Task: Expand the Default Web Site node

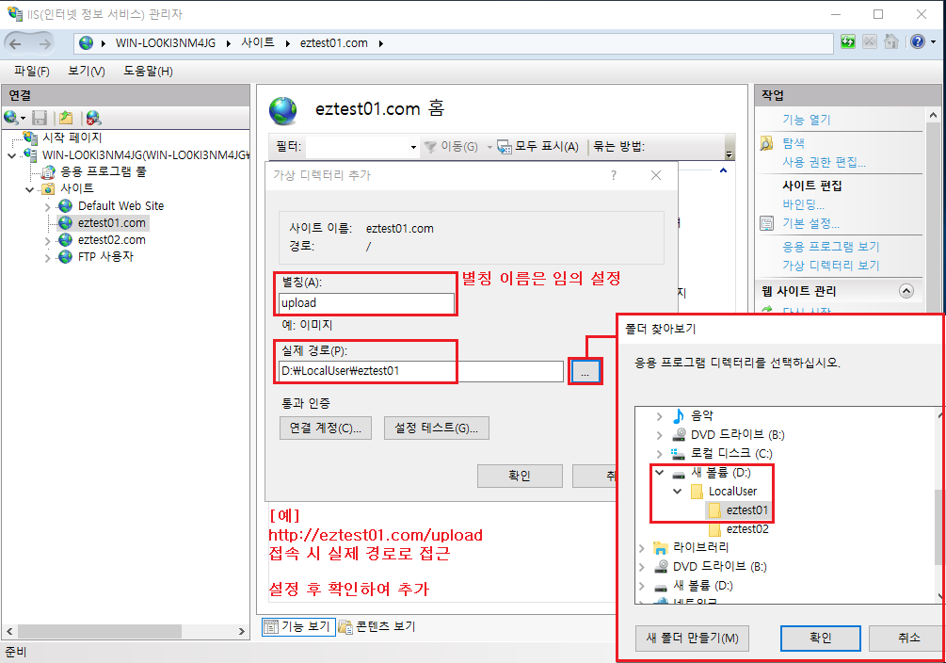Action: coord(48,206)
